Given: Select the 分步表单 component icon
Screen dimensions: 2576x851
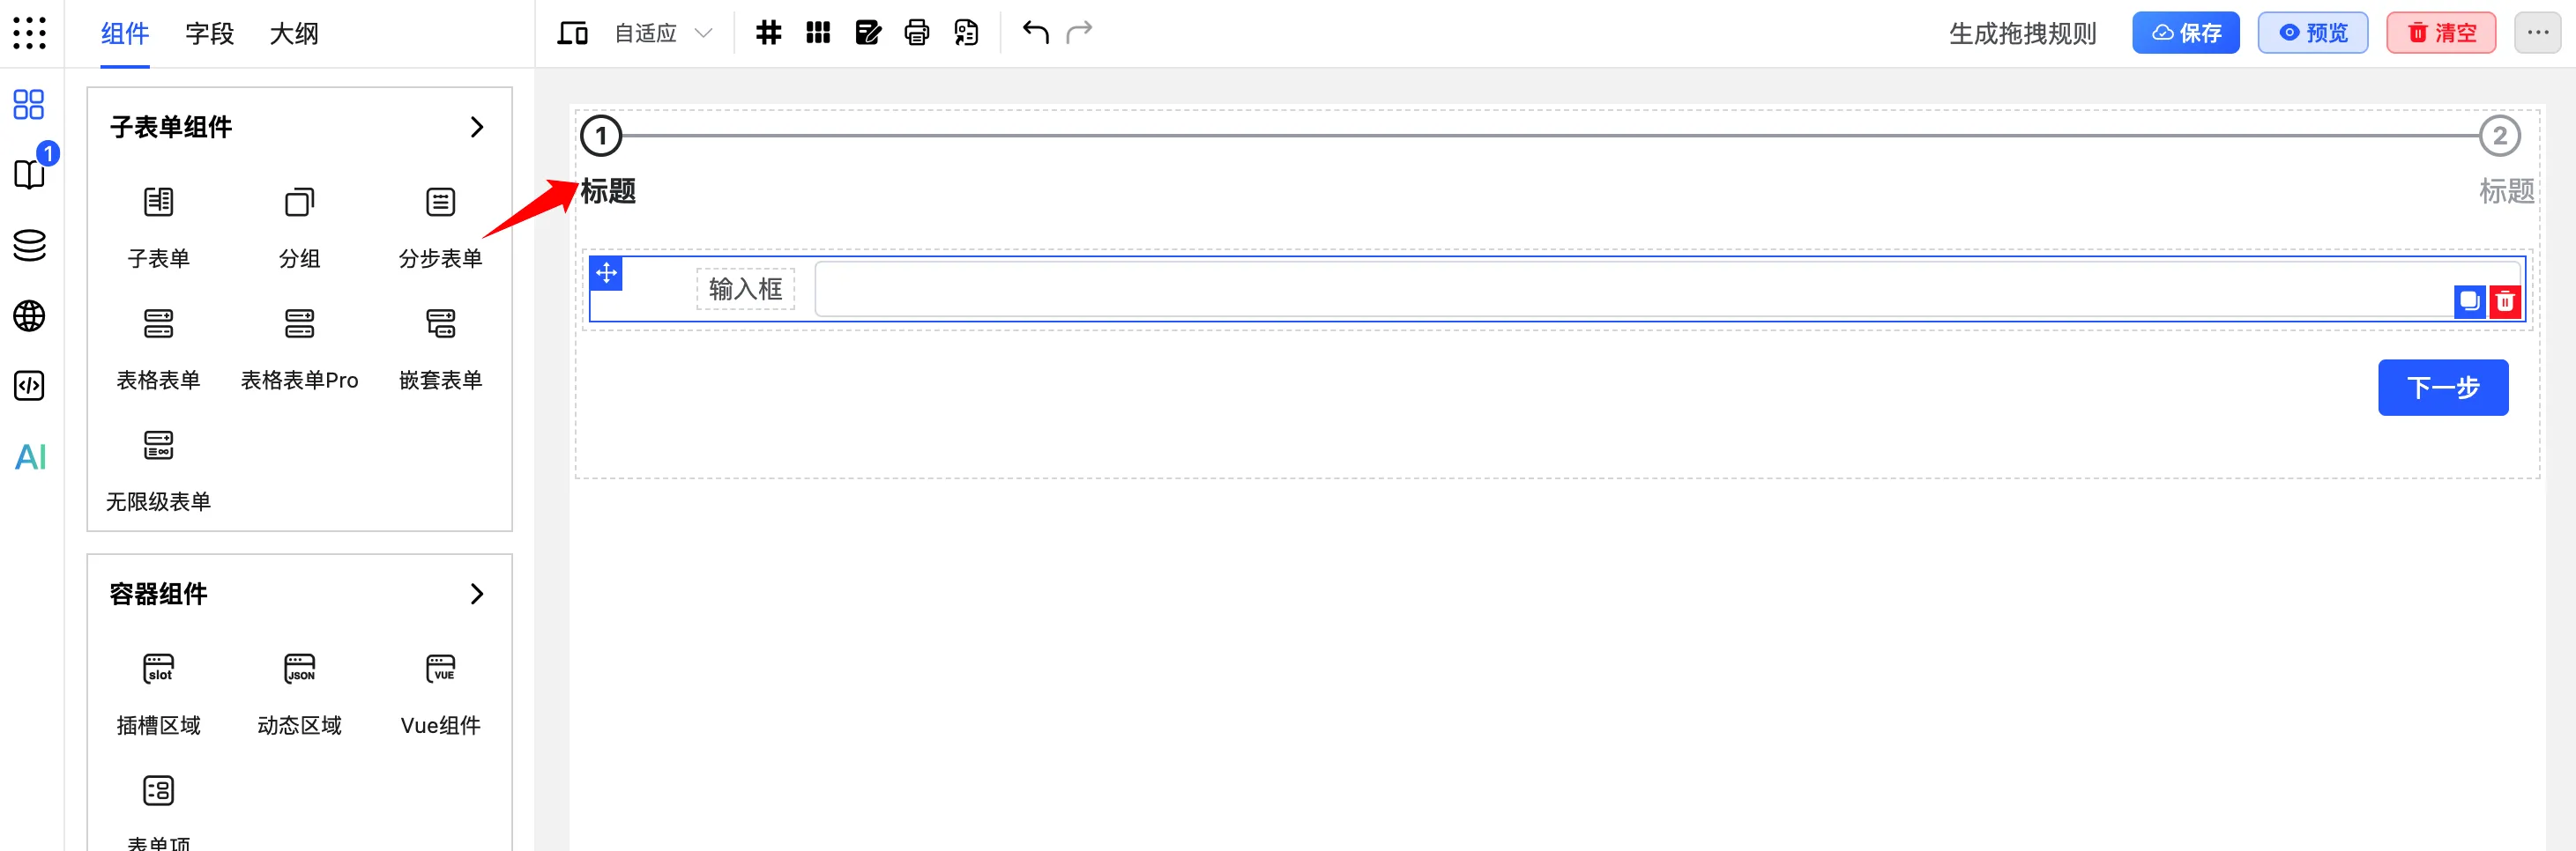Looking at the screenshot, I should [440, 203].
